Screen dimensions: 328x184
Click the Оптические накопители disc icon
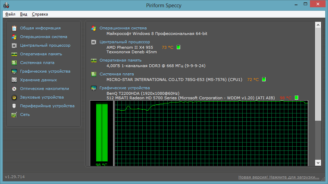click(x=14, y=89)
